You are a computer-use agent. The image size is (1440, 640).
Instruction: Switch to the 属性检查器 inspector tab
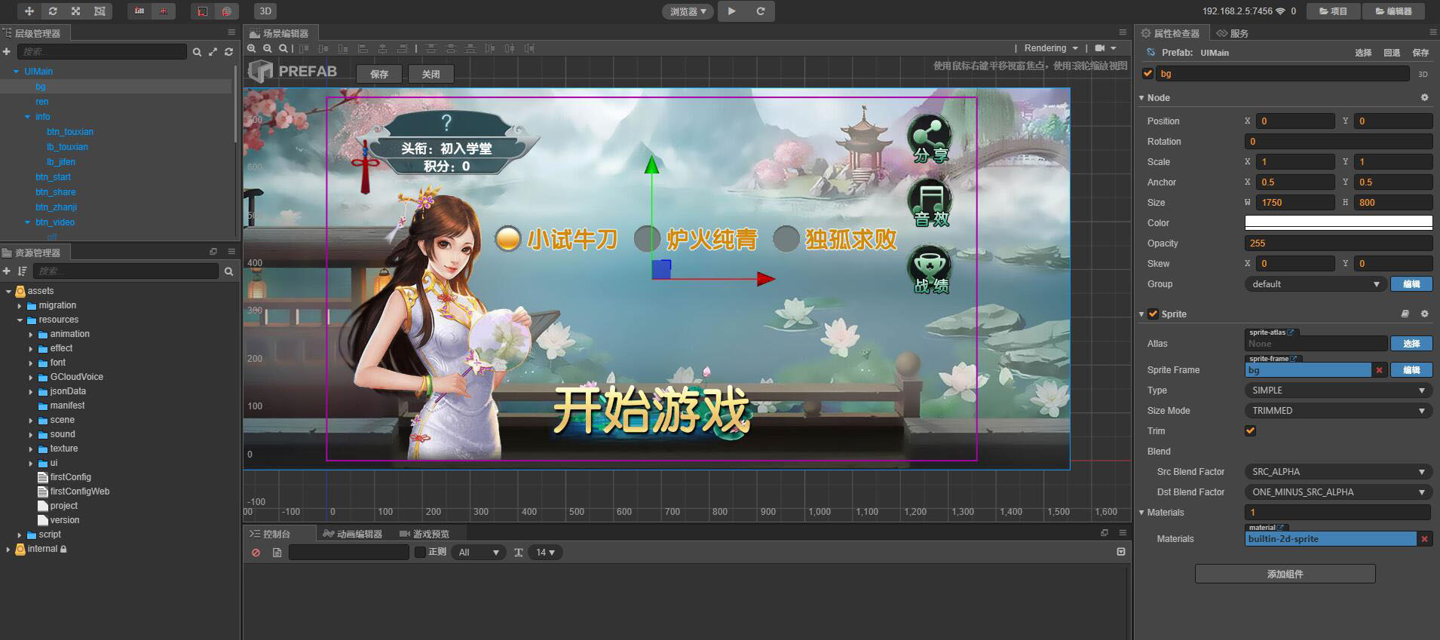1170,33
